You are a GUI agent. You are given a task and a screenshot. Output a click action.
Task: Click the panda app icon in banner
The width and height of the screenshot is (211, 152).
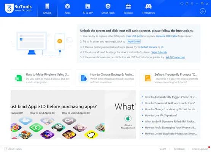coord(58,127)
